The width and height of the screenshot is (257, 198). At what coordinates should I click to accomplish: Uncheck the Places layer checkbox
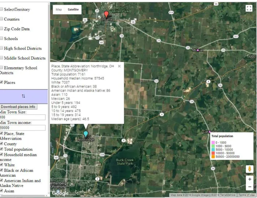point(1,82)
